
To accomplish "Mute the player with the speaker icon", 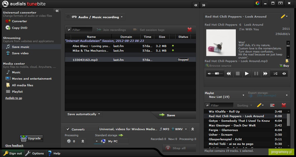I will click(209, 74).
